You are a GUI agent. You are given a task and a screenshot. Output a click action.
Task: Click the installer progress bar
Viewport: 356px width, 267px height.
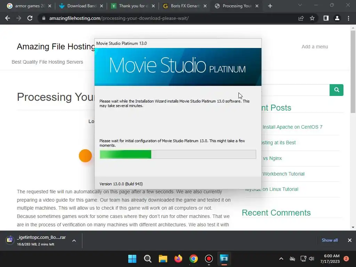[178, 154]
